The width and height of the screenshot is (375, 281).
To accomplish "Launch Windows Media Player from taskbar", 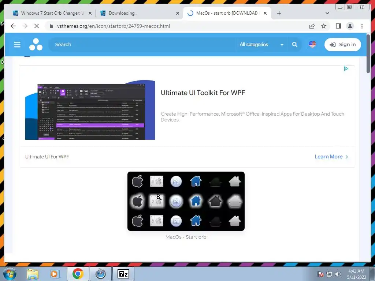I will 54,274.
